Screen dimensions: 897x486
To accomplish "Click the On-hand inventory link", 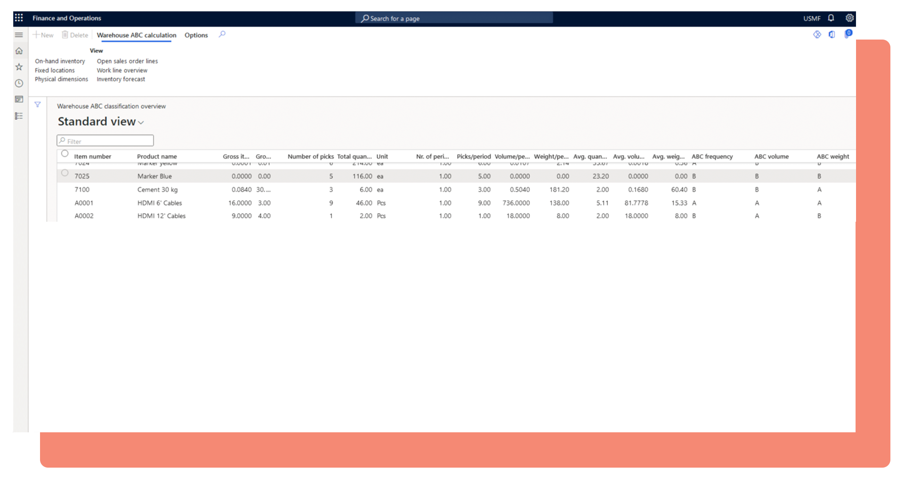I will (60, 61).
